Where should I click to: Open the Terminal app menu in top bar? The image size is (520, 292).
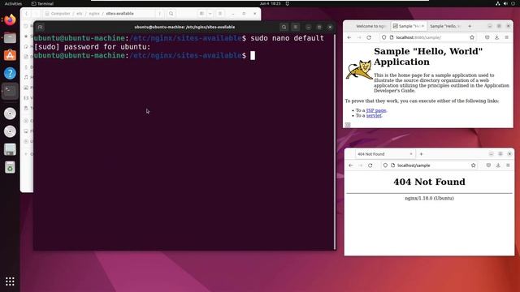[42, 3]
